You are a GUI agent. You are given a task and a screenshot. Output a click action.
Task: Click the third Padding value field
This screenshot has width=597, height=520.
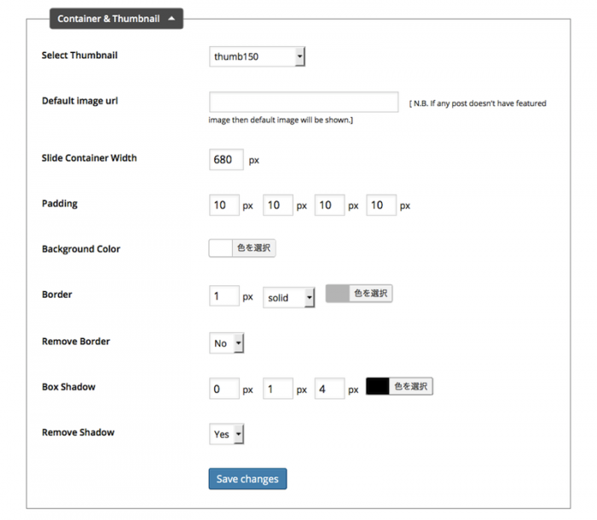click(330, 205)
